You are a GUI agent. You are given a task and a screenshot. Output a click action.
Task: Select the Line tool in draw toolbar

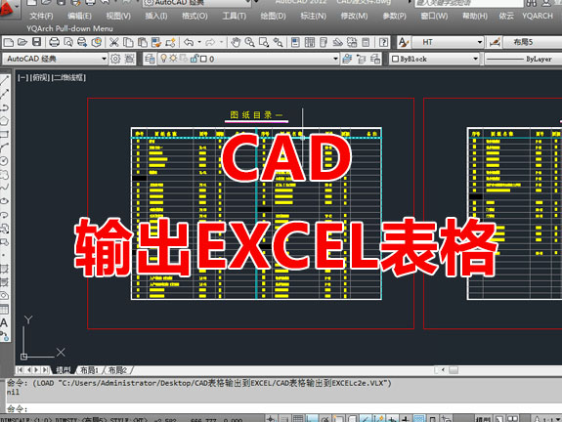(4, 81)
